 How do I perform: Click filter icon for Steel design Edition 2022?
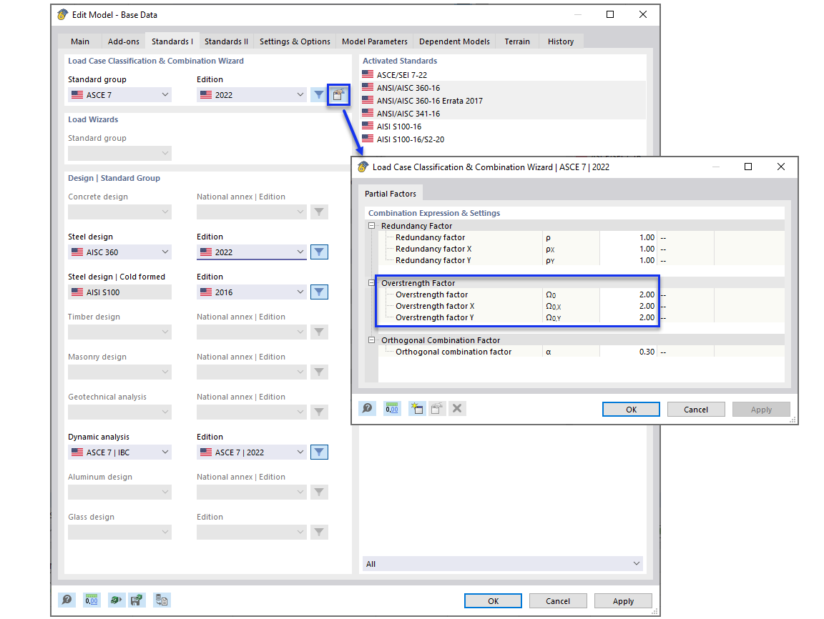(x=319, y=252)
